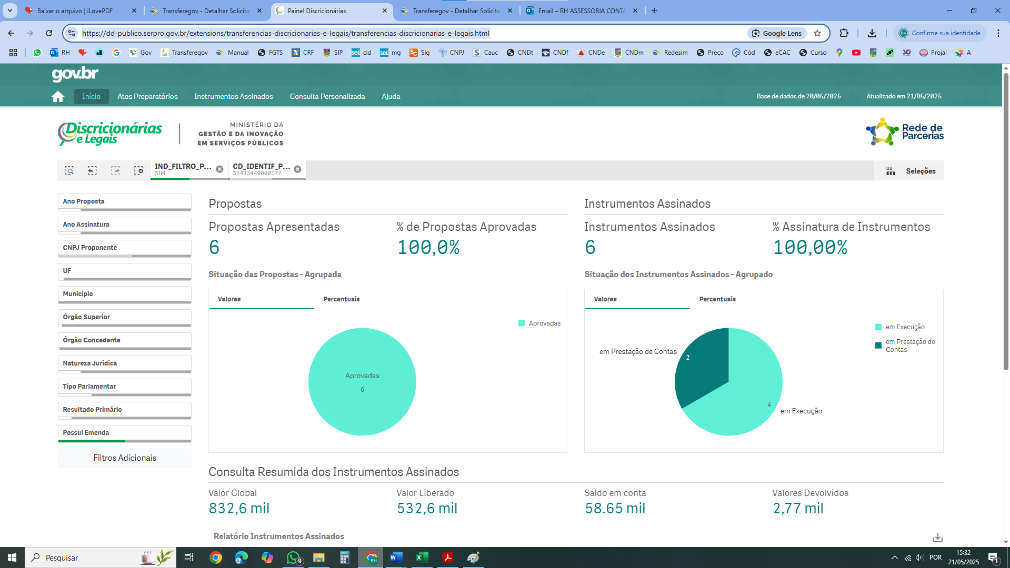Expand UF filter
This screenshot has height=568, width=1010.
coord(125,271)
